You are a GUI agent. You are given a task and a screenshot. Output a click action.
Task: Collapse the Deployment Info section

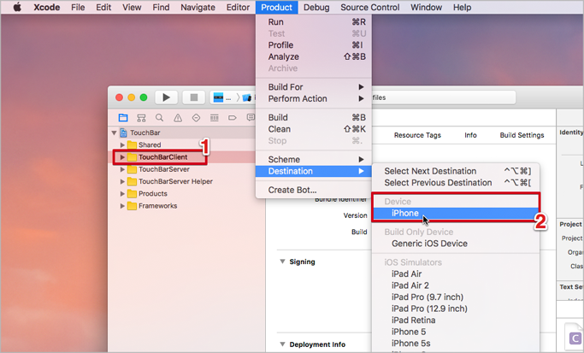[x=282, y=344]
